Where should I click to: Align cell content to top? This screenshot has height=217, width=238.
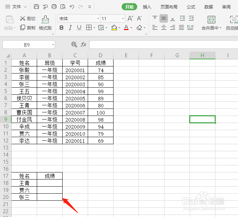tap(155, 18)
